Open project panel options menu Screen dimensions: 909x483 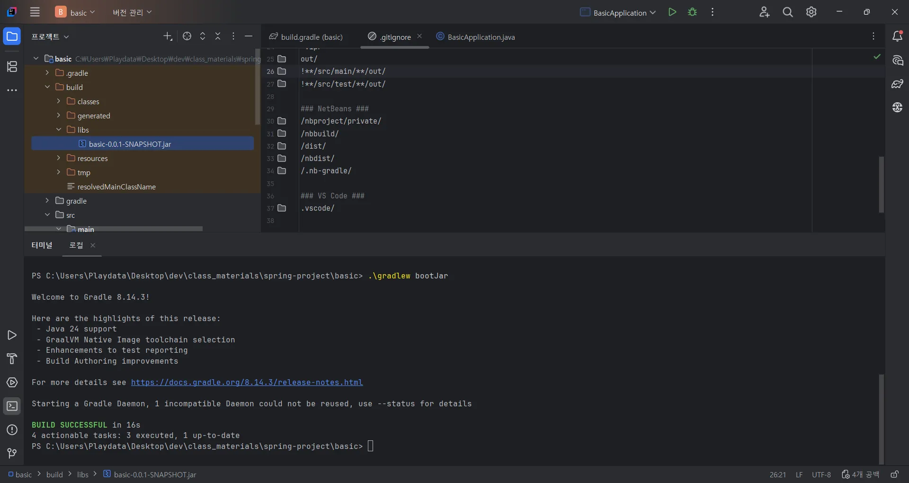[x=233, y=36]
